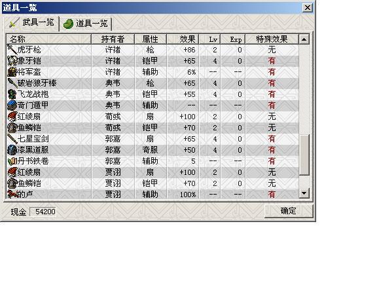
Task: Select the 漆黑道服 robe icon
Action: click(x=12, y=149)
